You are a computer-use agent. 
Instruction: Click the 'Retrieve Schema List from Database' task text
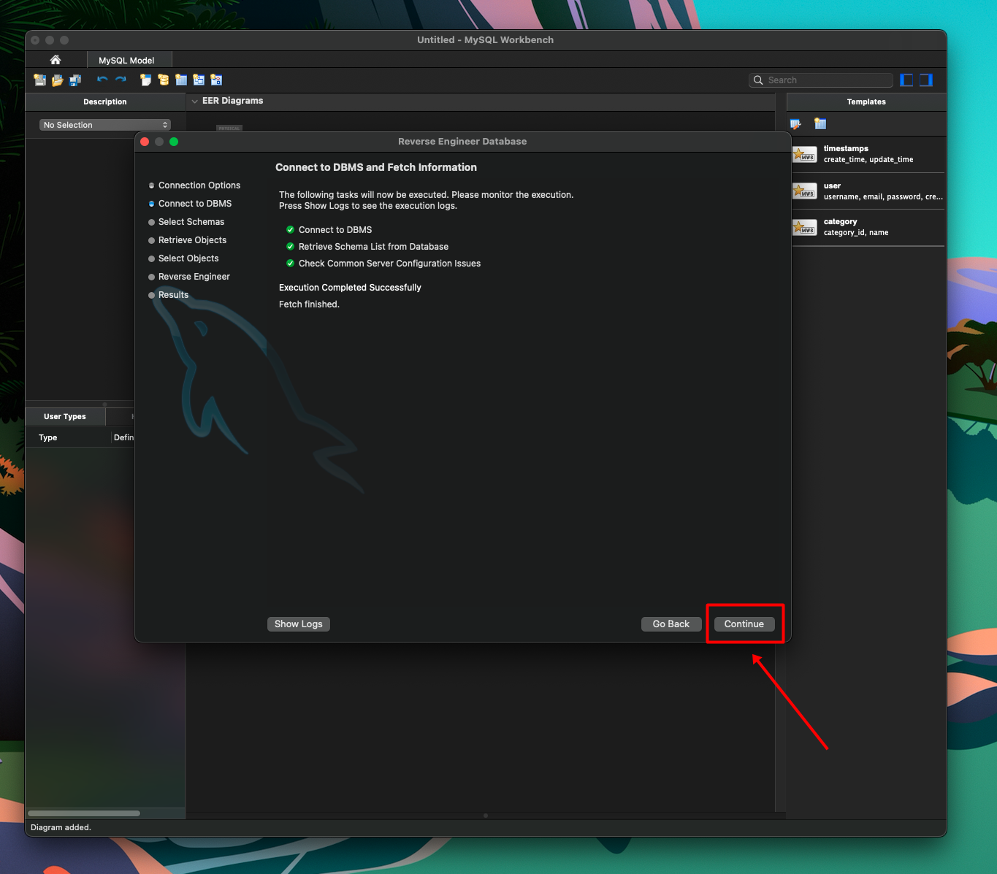pos(373,247)
